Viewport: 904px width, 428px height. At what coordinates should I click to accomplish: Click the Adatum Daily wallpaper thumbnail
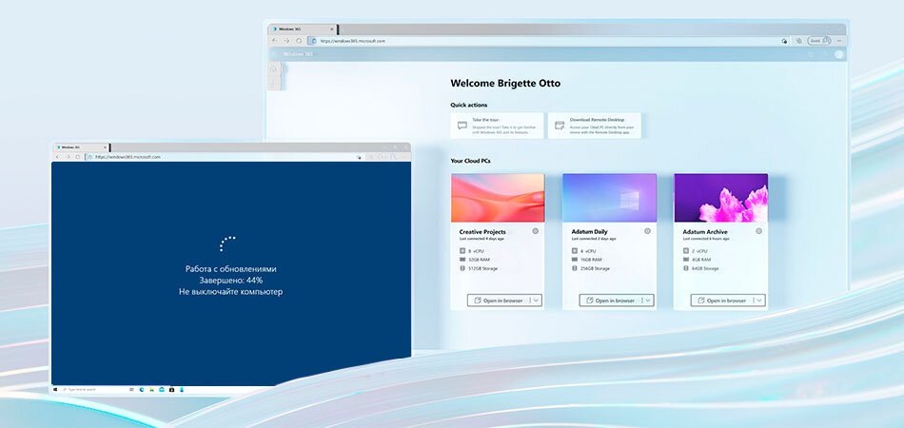(609, 198)
